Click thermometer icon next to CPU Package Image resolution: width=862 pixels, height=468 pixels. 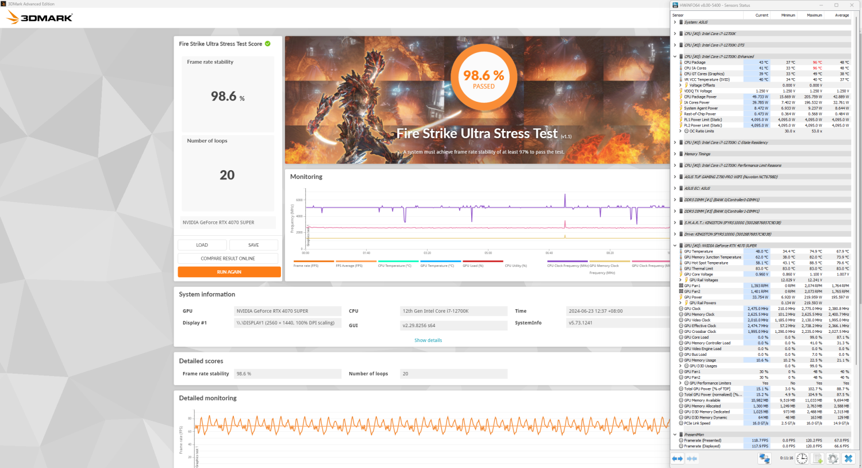click(681, 62)
